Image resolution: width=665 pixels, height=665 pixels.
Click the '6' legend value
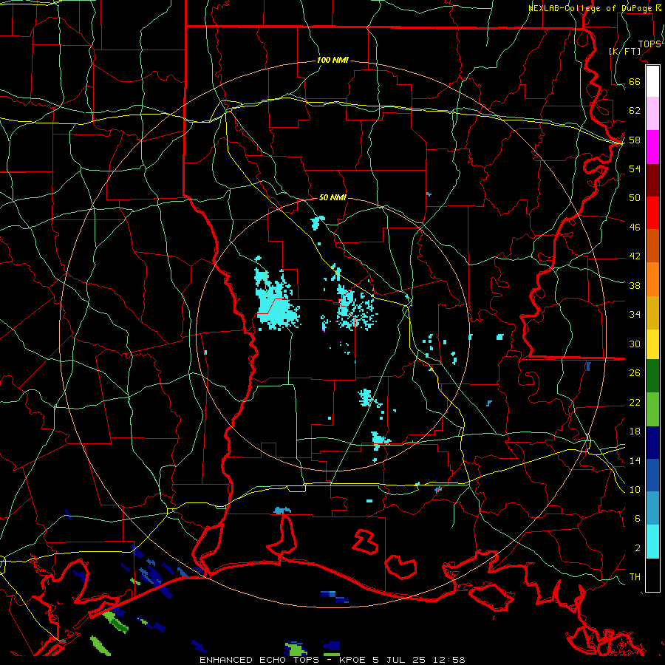[638, 518]
